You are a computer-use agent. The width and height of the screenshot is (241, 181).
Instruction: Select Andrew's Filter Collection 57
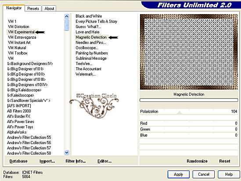pyautogui.click(x=29, y=148)
